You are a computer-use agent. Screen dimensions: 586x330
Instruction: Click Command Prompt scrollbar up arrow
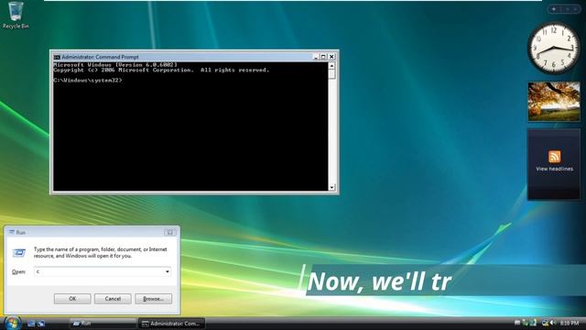pos(331,66)
